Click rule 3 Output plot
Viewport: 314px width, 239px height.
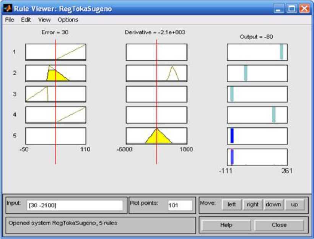(257, 94)
